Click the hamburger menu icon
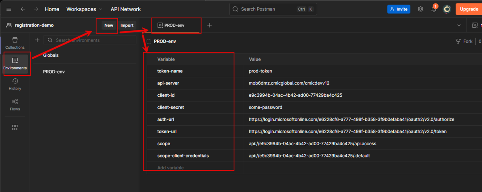Viewport: 482px width, 192px height. (9, 9)
